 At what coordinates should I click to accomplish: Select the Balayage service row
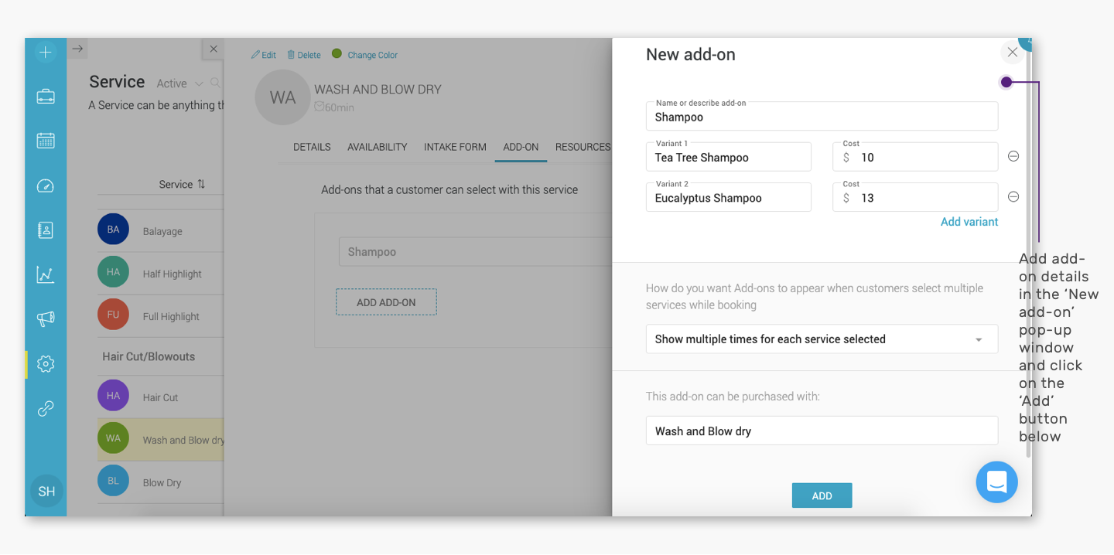[x=160, y=230]
